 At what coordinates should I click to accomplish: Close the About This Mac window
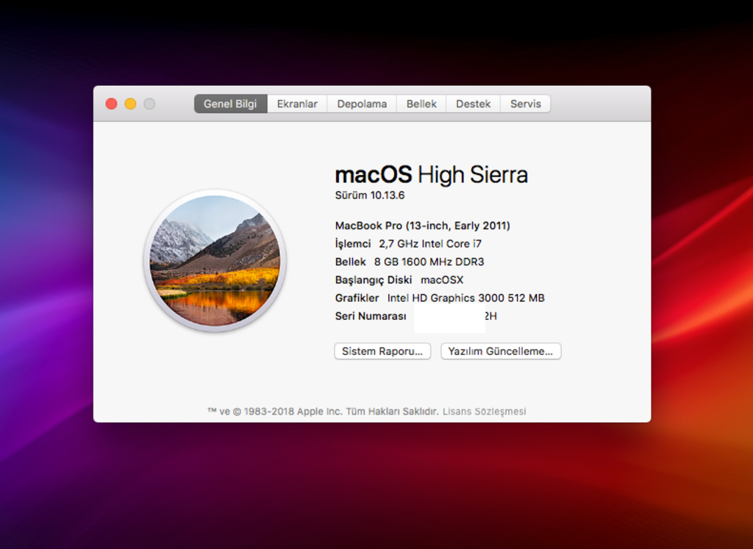pyautogui.click(x=112, y=104)
